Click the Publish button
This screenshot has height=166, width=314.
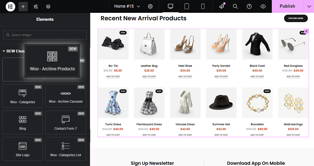(287, 6)
